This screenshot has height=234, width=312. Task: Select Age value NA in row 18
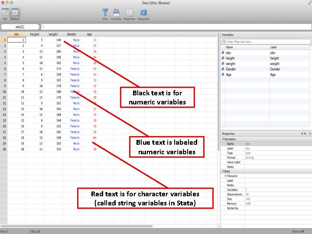(90, 138)
